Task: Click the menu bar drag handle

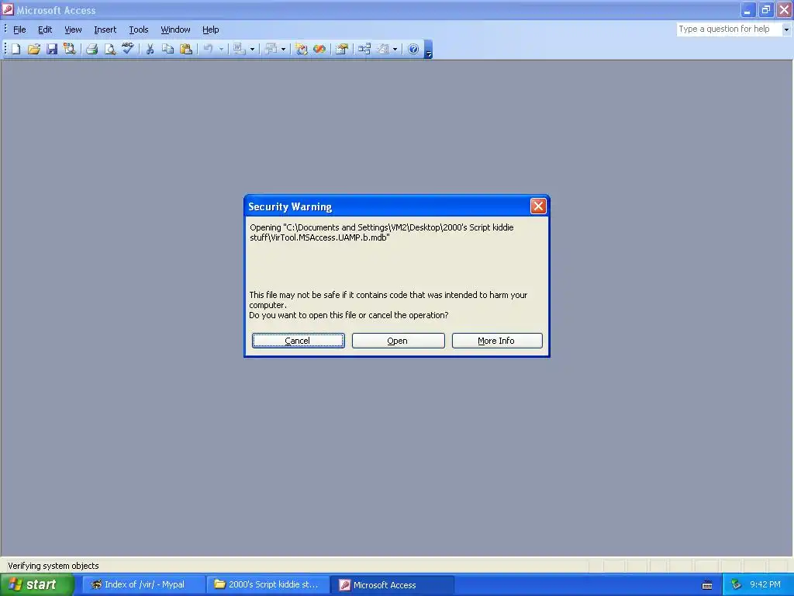Action: tap(5, 29)
